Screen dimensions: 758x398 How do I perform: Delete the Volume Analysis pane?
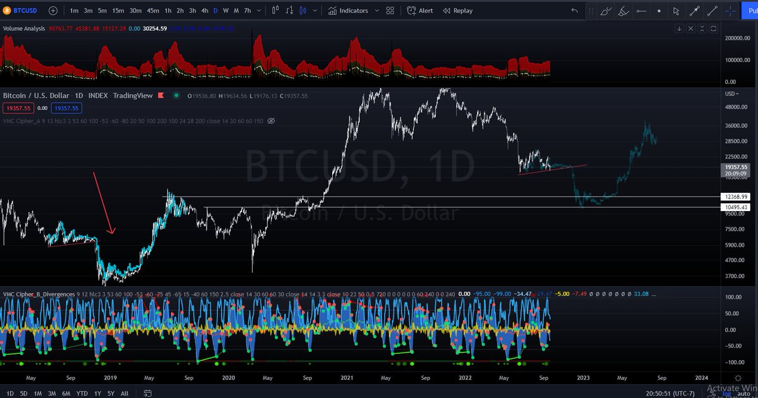pos(690,28)
